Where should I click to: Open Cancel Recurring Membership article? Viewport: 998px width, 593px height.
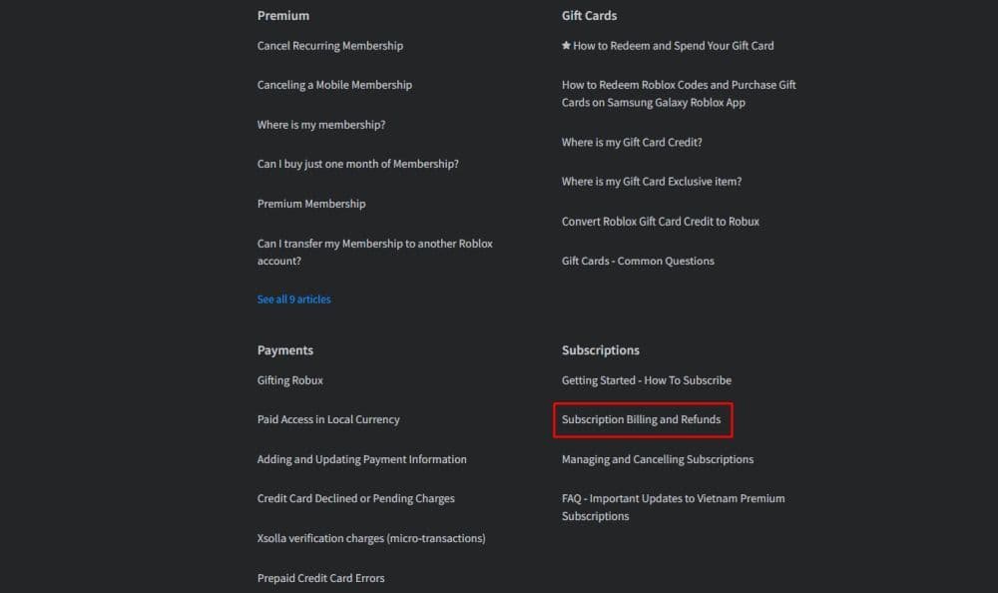tap(330, 45)
